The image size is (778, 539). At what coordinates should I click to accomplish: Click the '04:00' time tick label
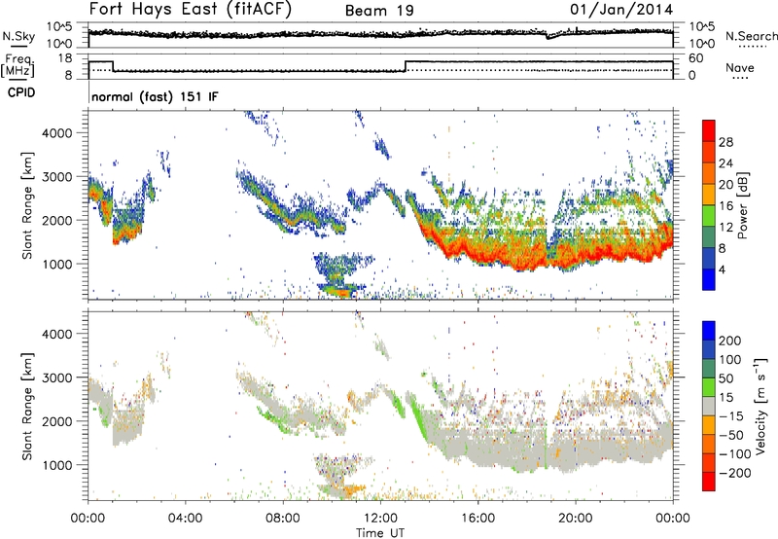185,519
